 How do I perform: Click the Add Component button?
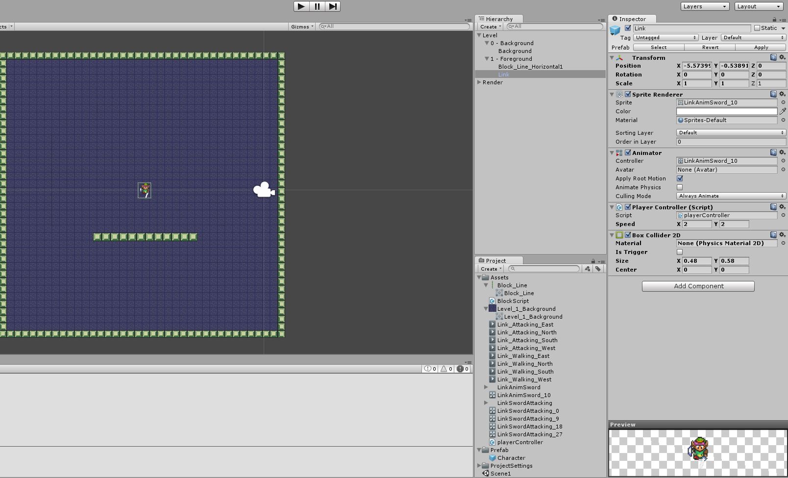coord(698,286)
